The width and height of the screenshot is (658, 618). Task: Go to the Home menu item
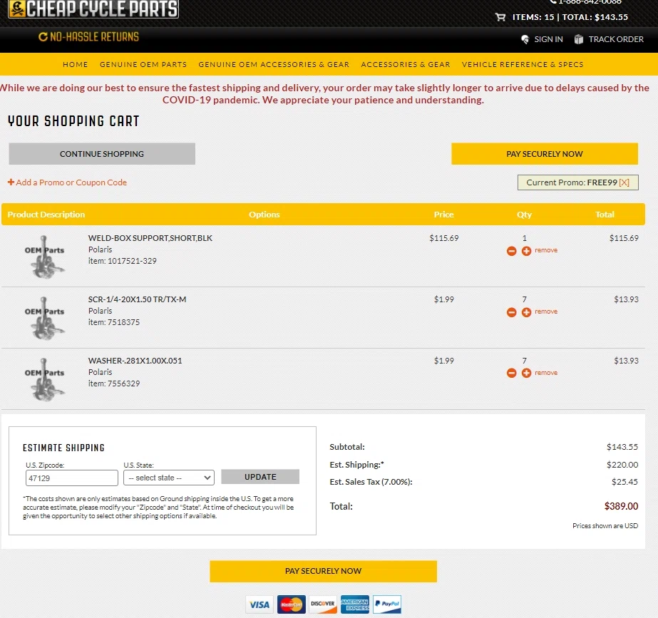tap(75, 65)
